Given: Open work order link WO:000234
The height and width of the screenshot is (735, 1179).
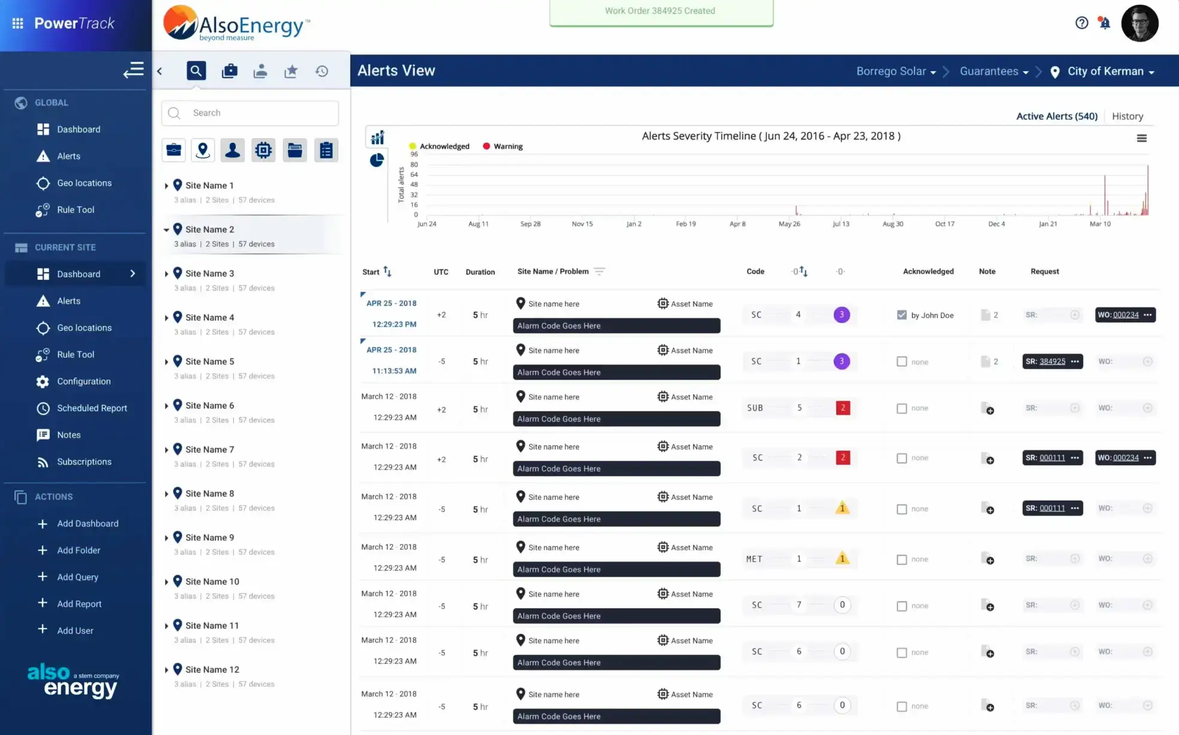Looking at the screenshot, I should click(1125, 315).
